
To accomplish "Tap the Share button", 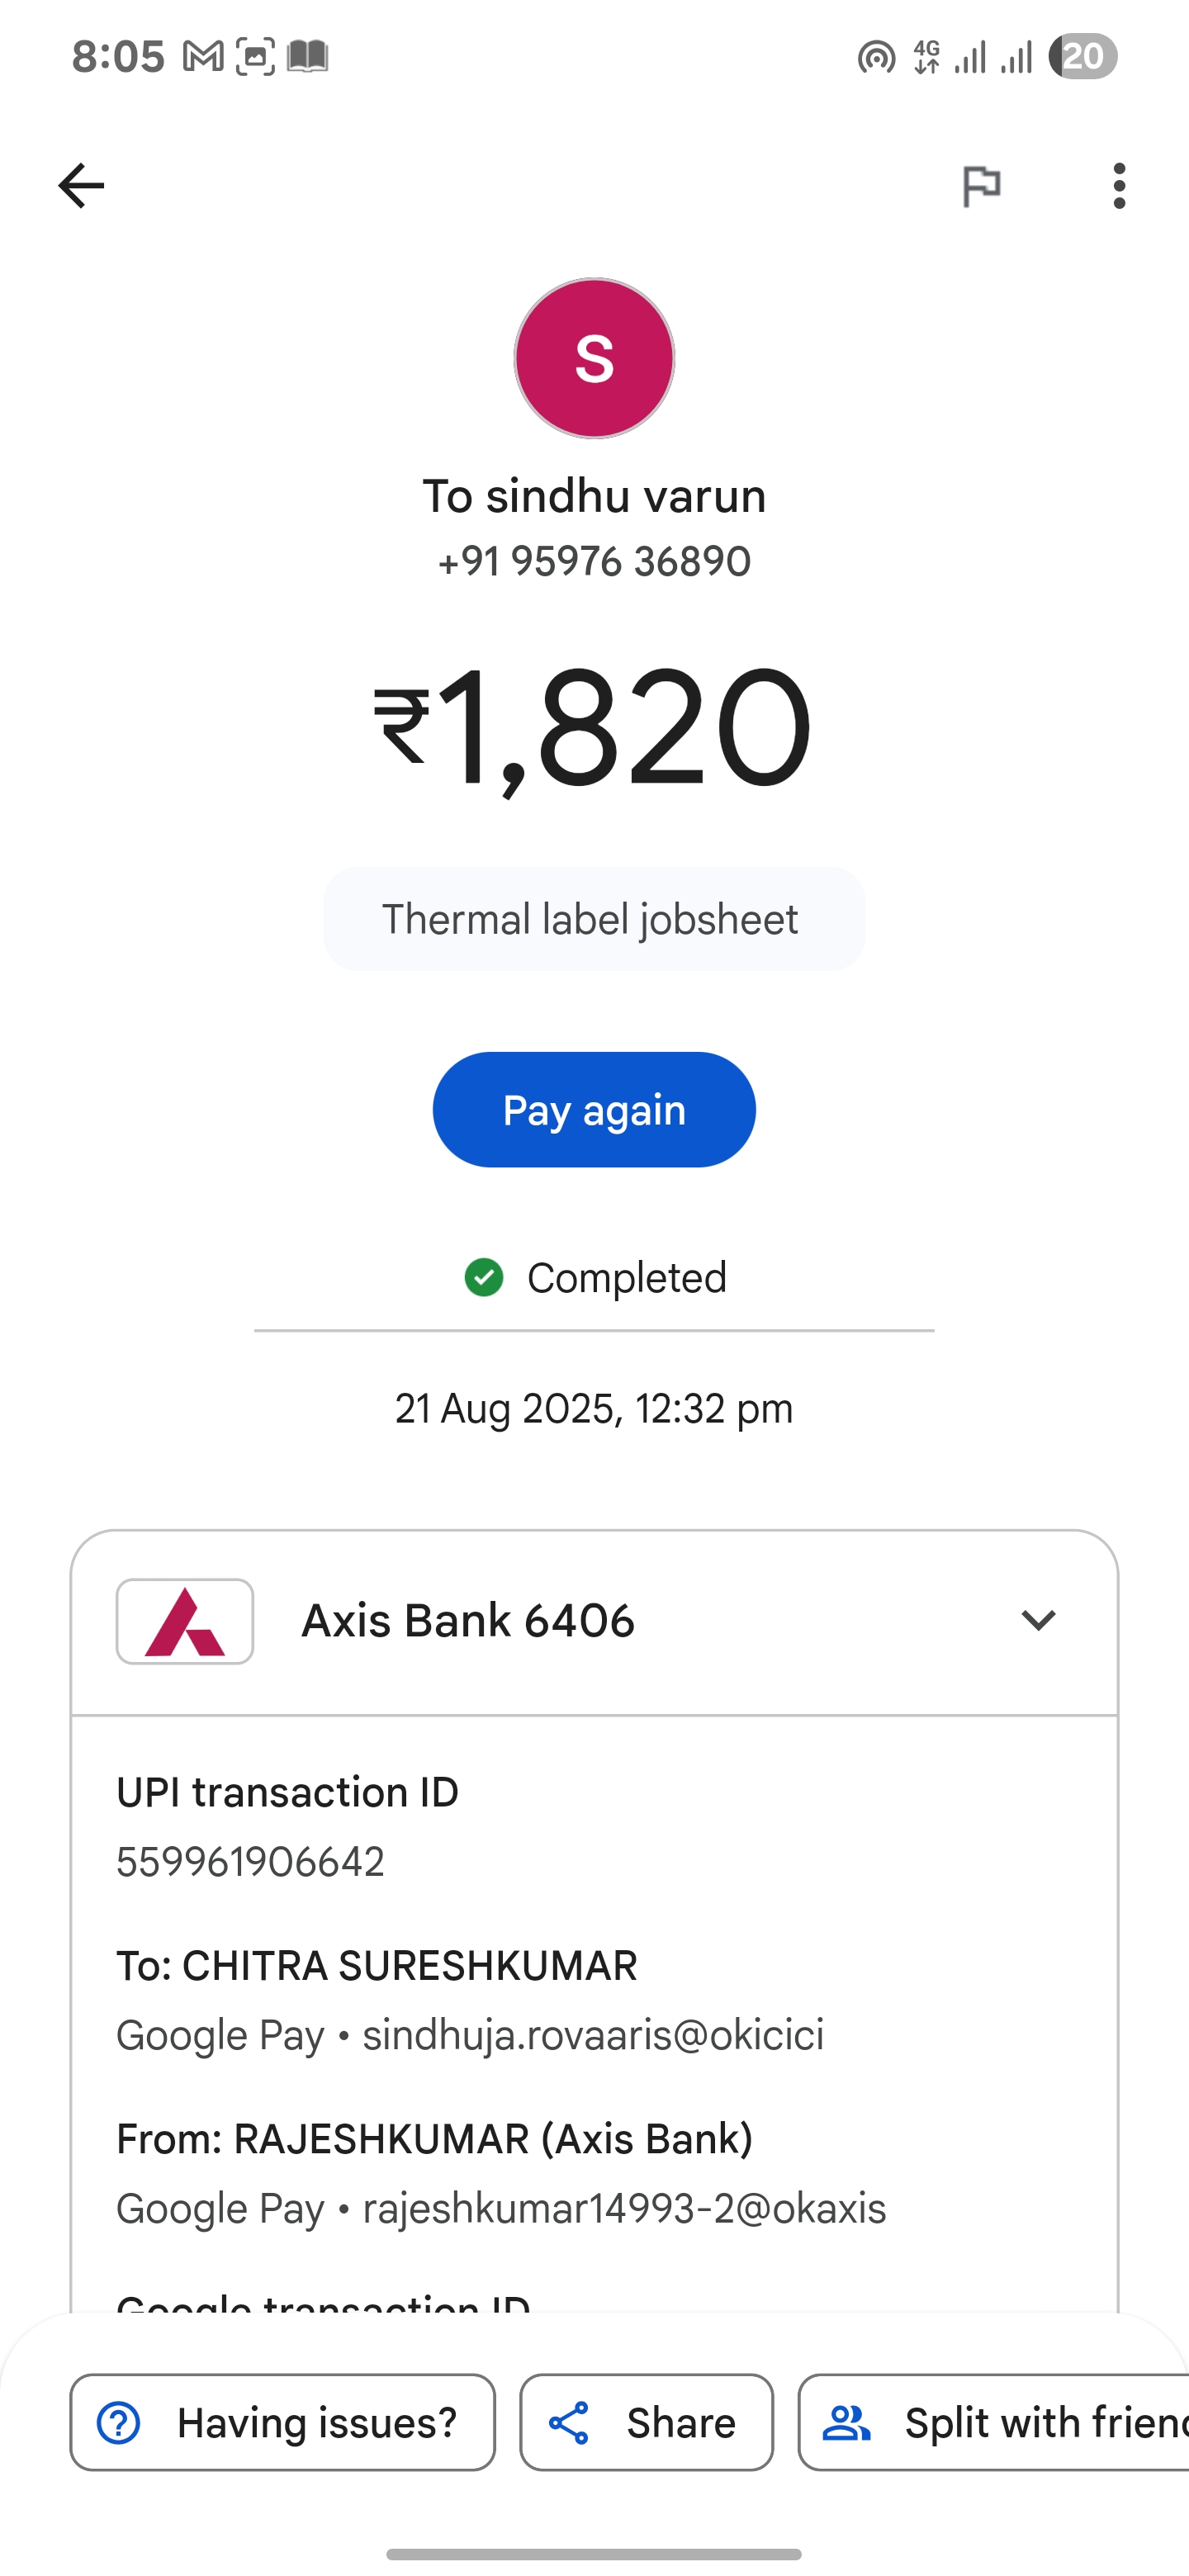I will [646, 2422].
